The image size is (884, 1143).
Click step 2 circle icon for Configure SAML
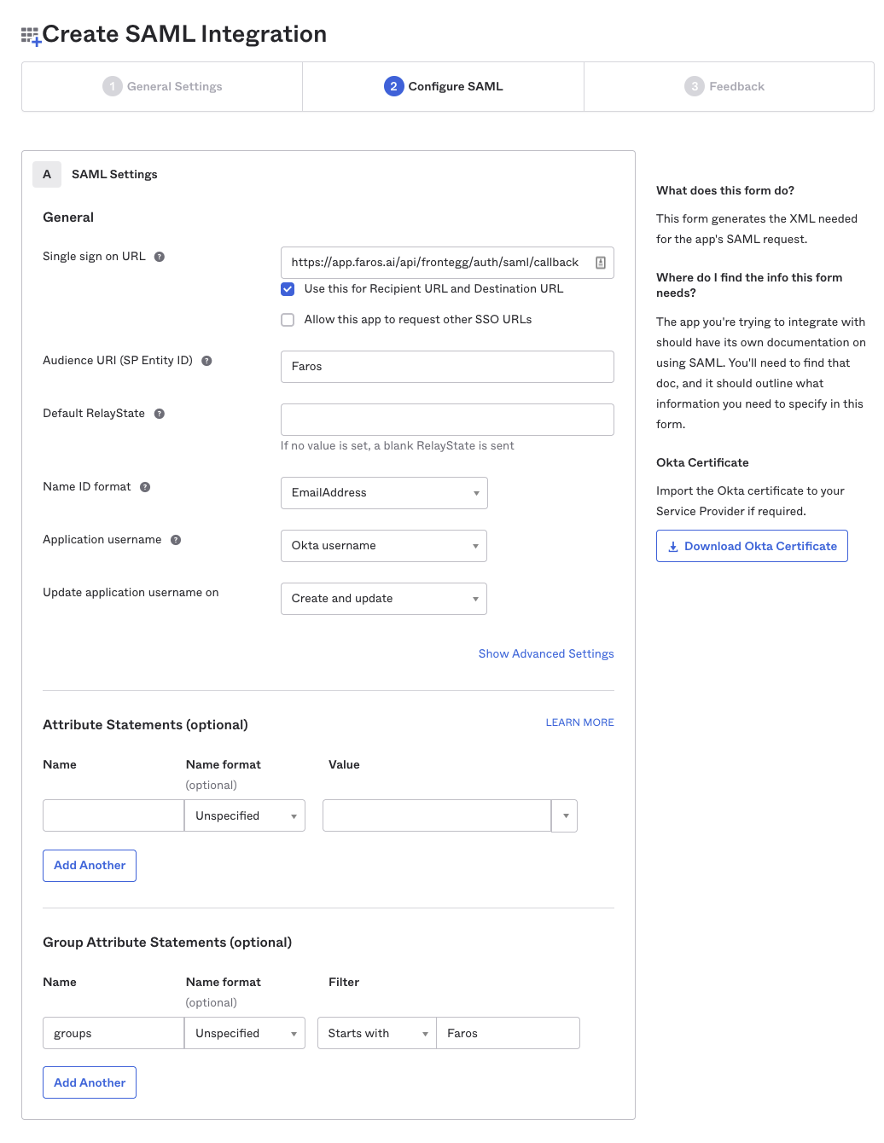(x=393, y=86)
